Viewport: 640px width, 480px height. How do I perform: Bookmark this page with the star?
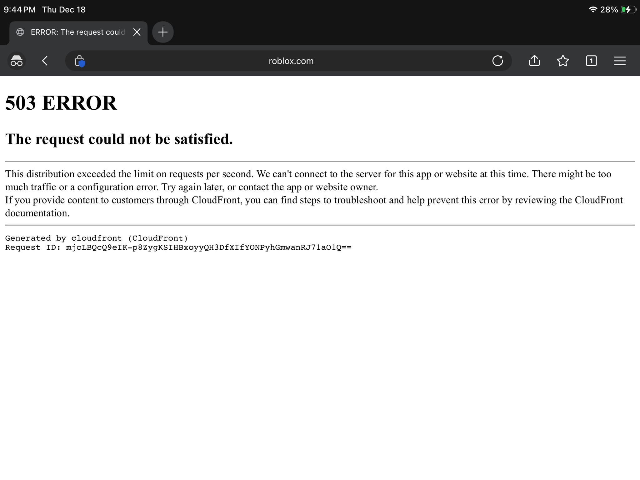pos(563,61)
